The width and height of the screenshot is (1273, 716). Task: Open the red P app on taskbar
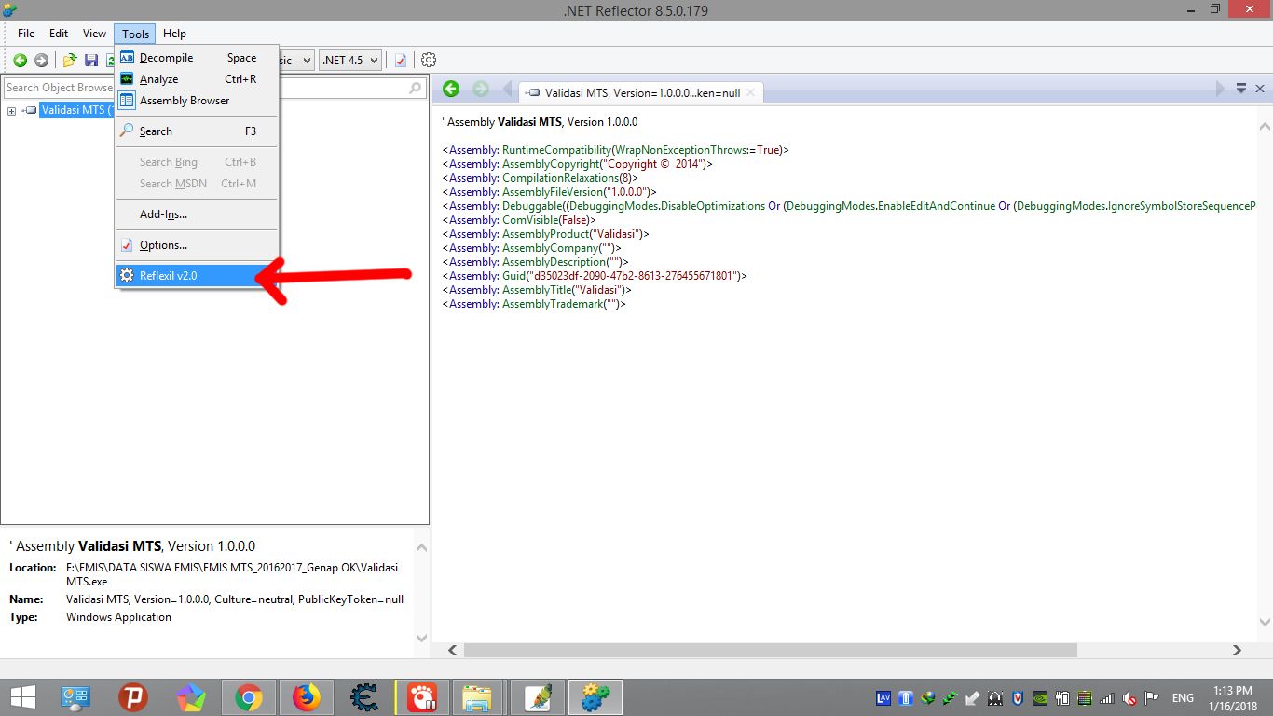click(133, 697)
